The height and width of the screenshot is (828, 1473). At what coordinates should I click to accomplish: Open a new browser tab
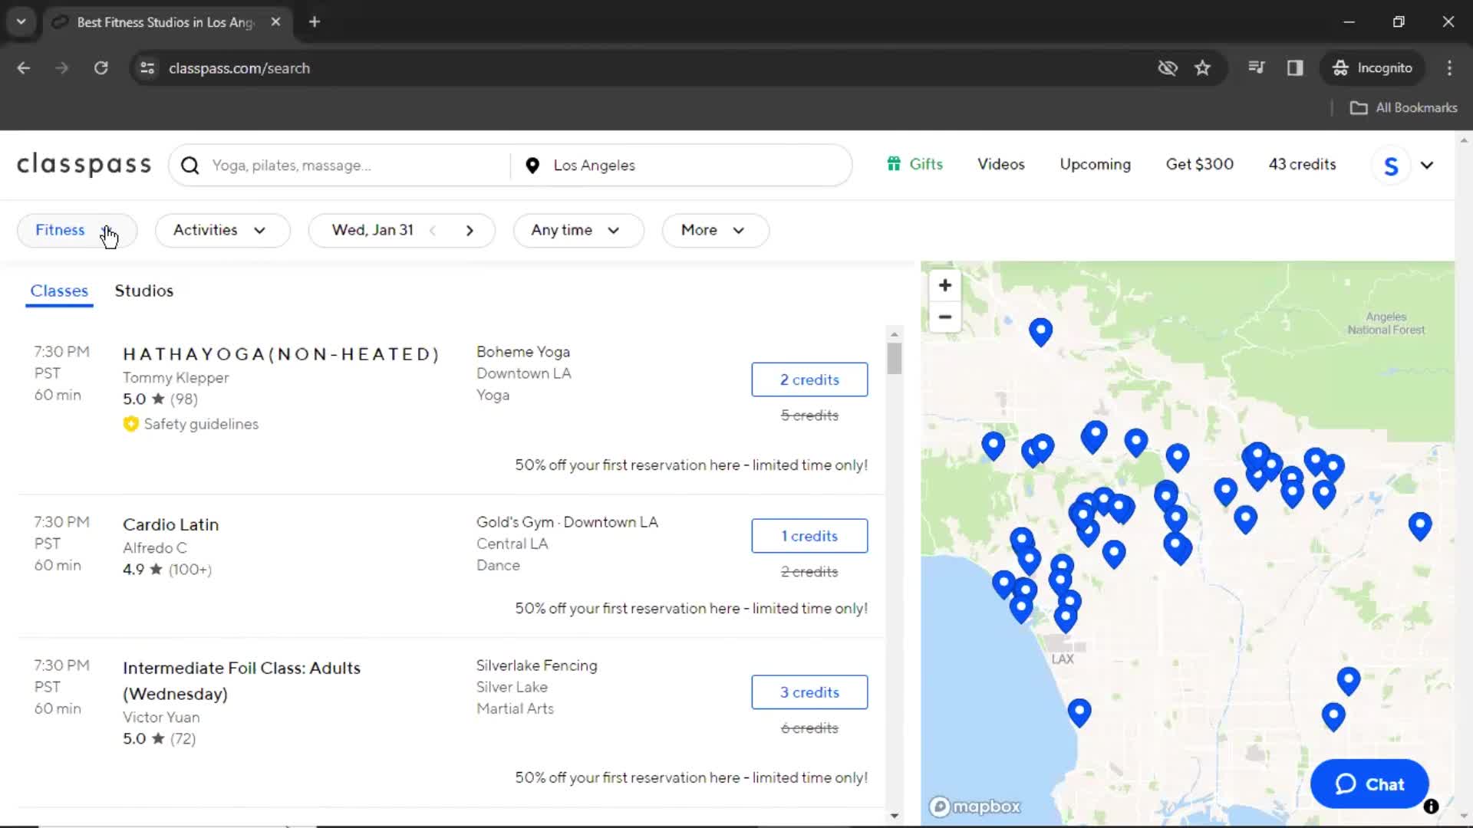(x=315, y=22)
